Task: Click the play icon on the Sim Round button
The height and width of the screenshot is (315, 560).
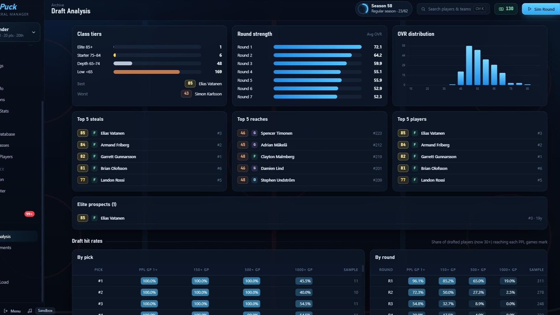Action: coord(530,9)
